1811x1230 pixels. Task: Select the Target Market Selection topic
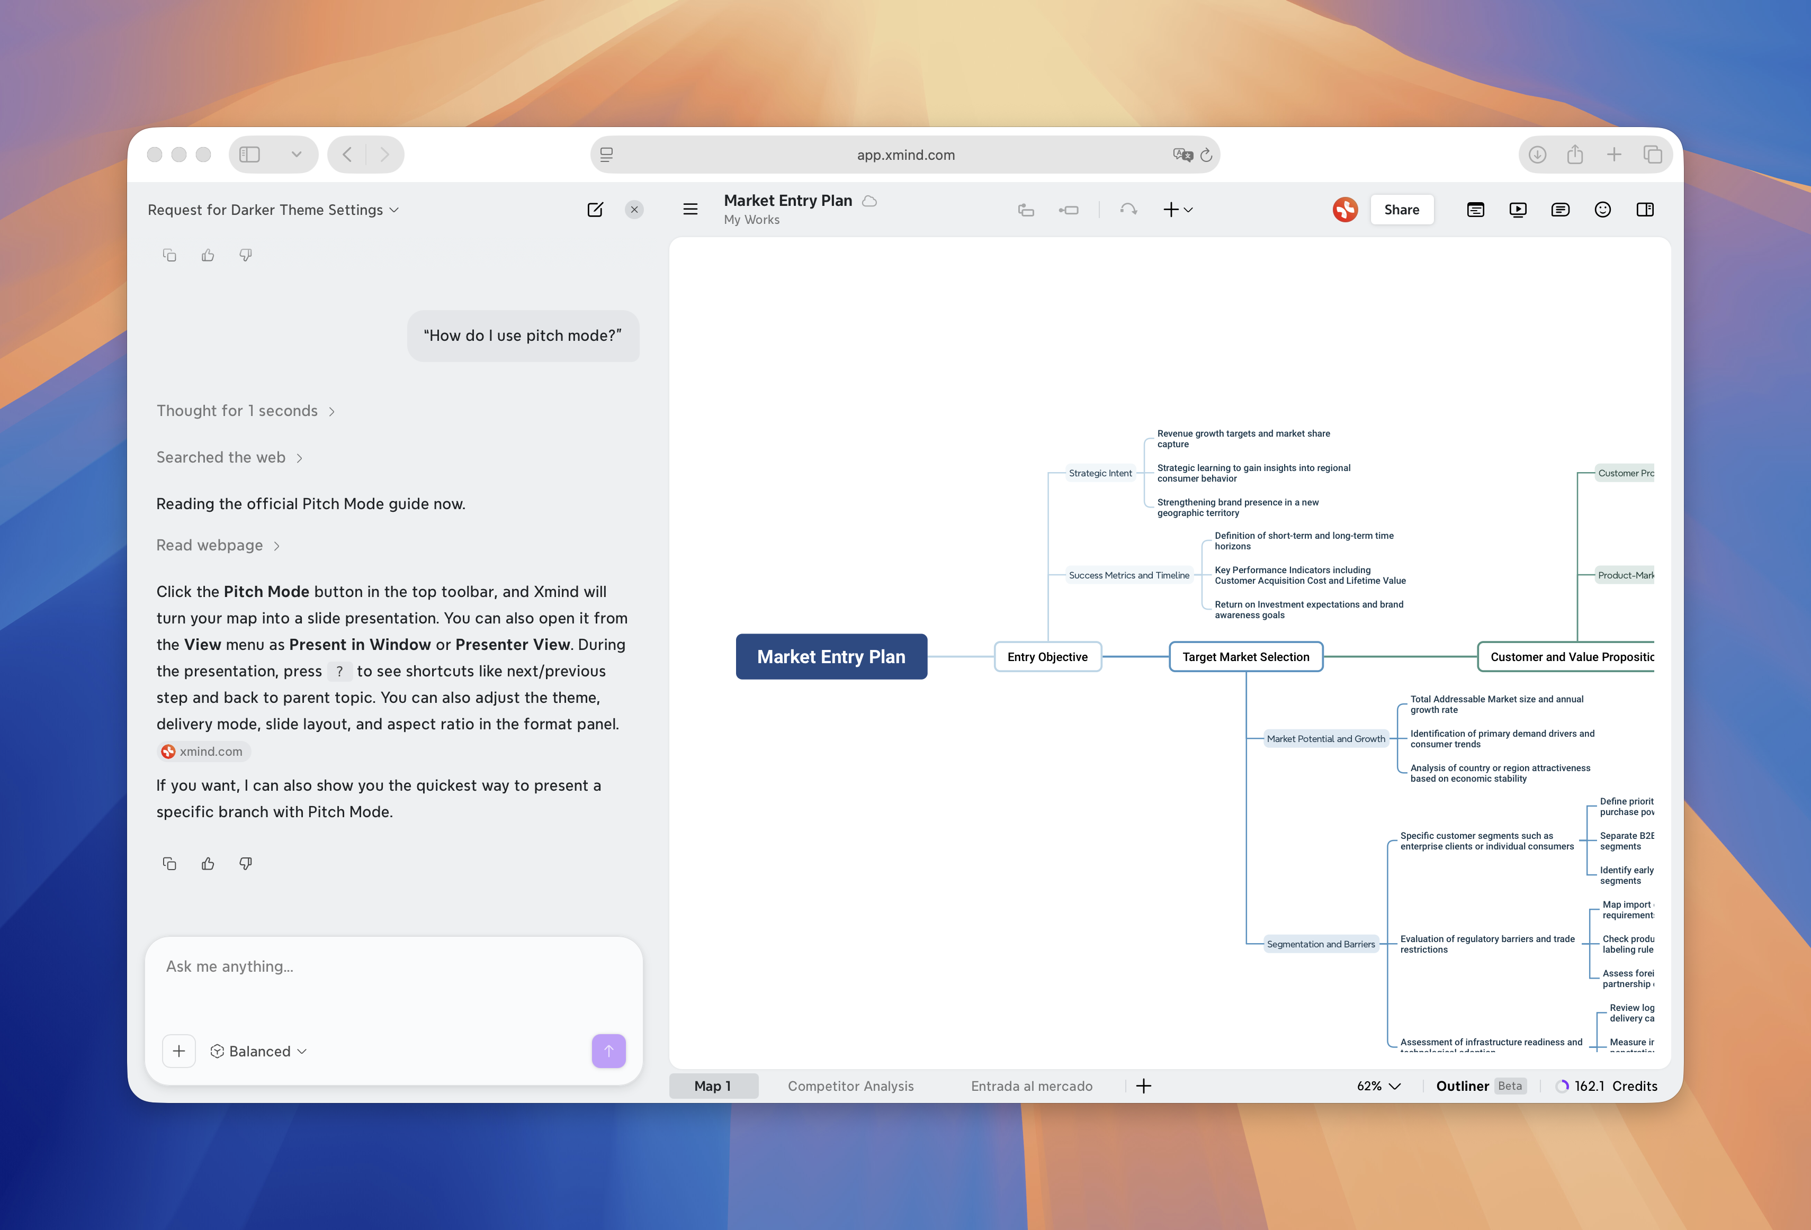point(1246,657)
